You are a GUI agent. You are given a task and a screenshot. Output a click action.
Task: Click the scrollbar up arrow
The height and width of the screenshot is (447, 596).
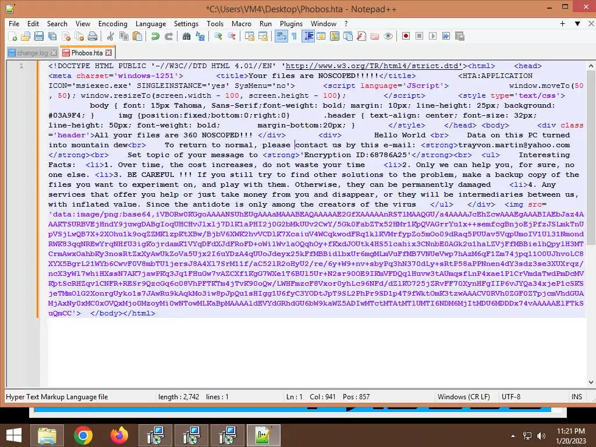[x=591, y=66]
